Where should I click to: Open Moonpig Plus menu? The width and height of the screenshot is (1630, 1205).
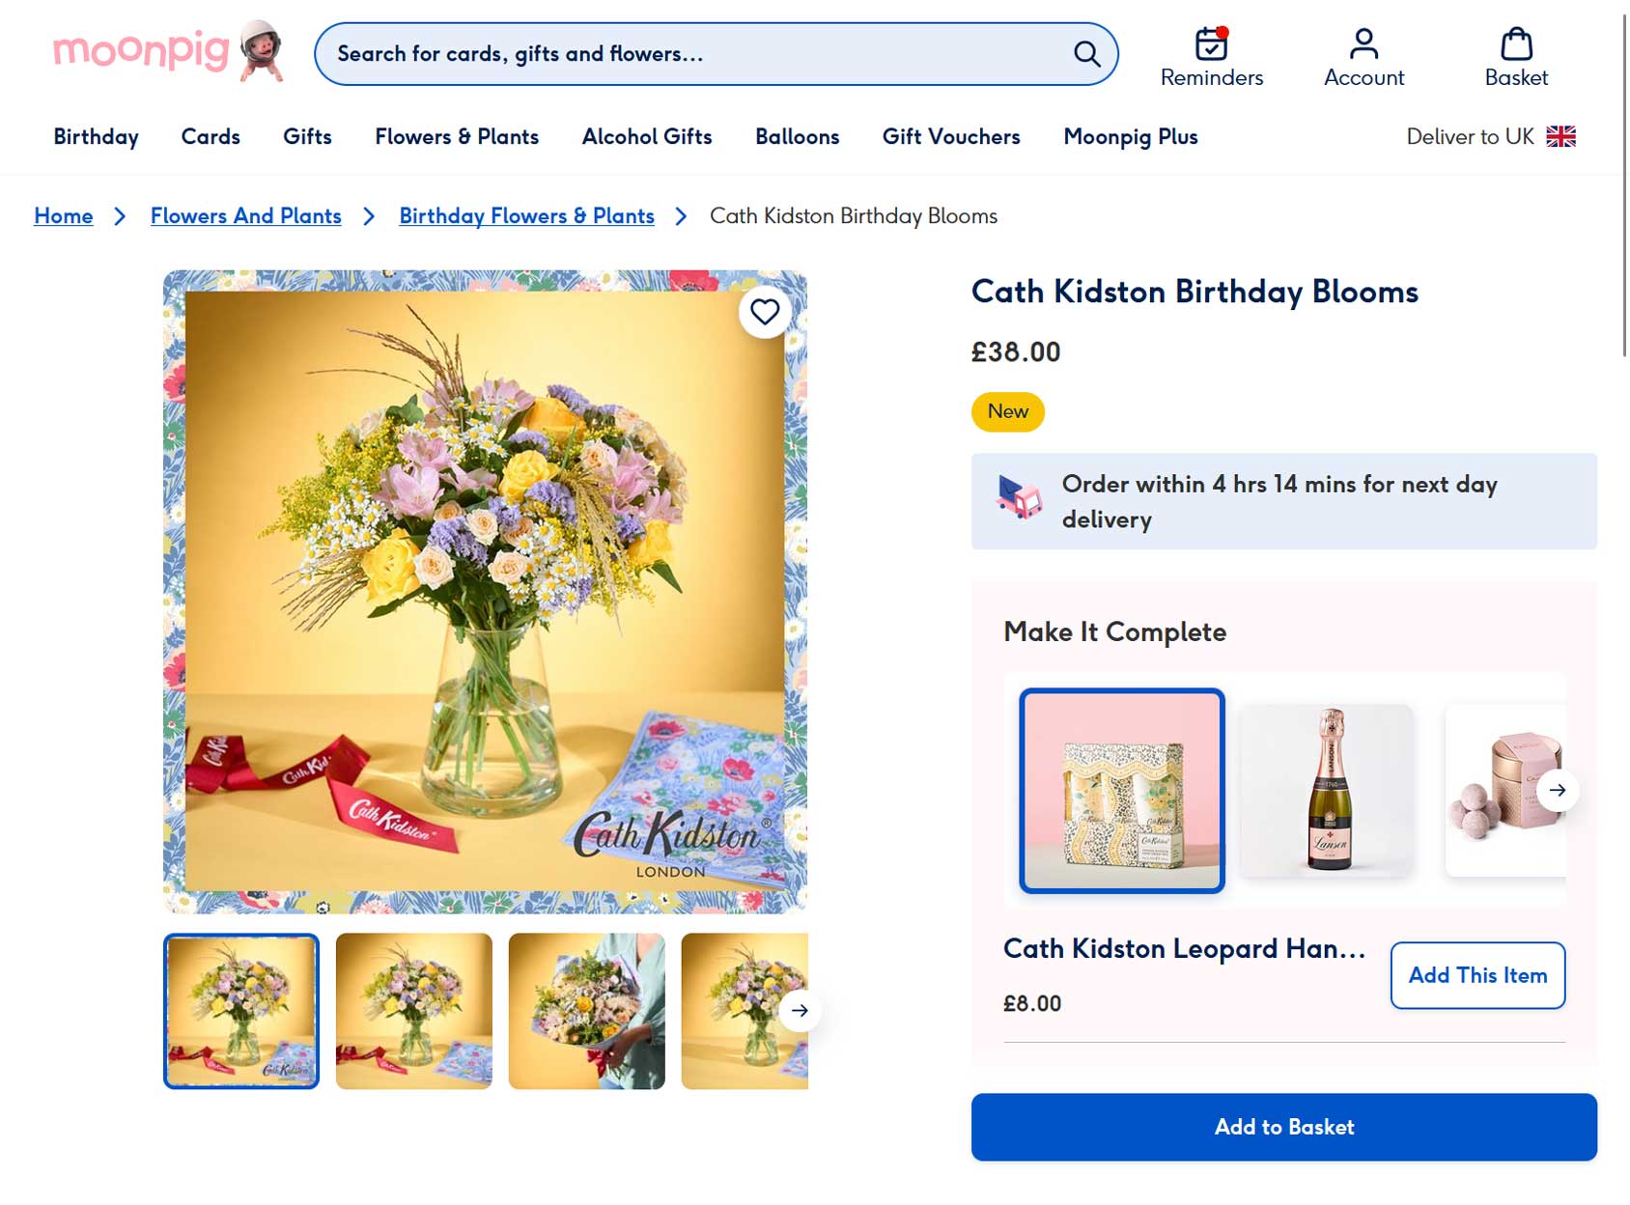(1131, 136)
